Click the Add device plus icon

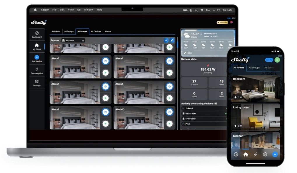tap(37, 57)
